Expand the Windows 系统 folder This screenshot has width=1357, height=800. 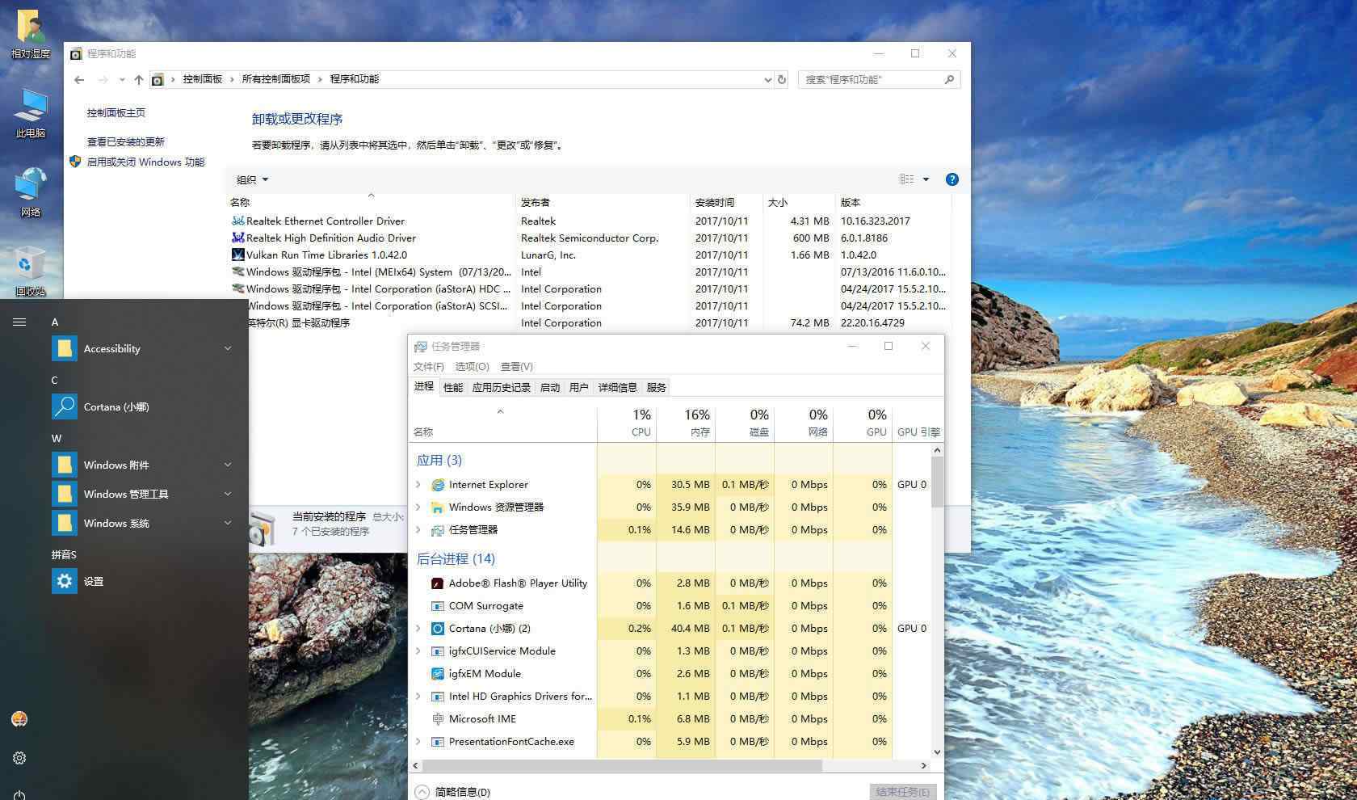click(x=228, y=523)
